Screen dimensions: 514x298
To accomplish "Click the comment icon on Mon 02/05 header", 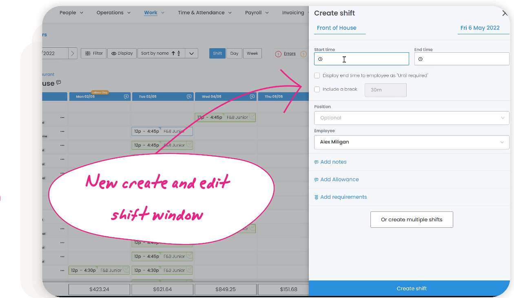I will (126, 97).
